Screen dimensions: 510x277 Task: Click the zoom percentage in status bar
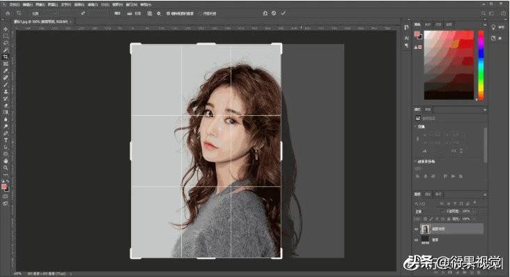pyautogui.click(x=17, y=274)
